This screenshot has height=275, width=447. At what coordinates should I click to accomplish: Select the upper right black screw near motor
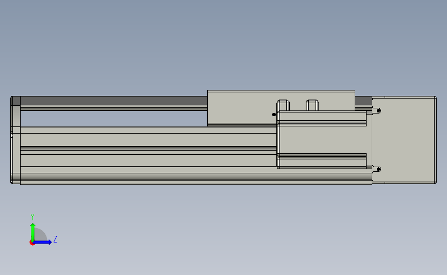point(378,111)
